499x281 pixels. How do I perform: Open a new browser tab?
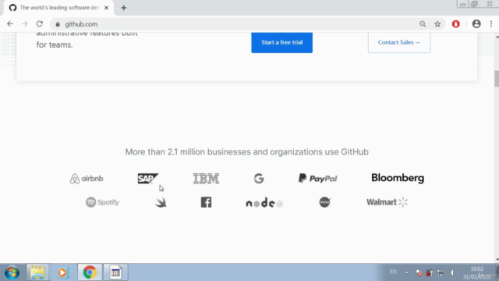(x=124, y=8)
